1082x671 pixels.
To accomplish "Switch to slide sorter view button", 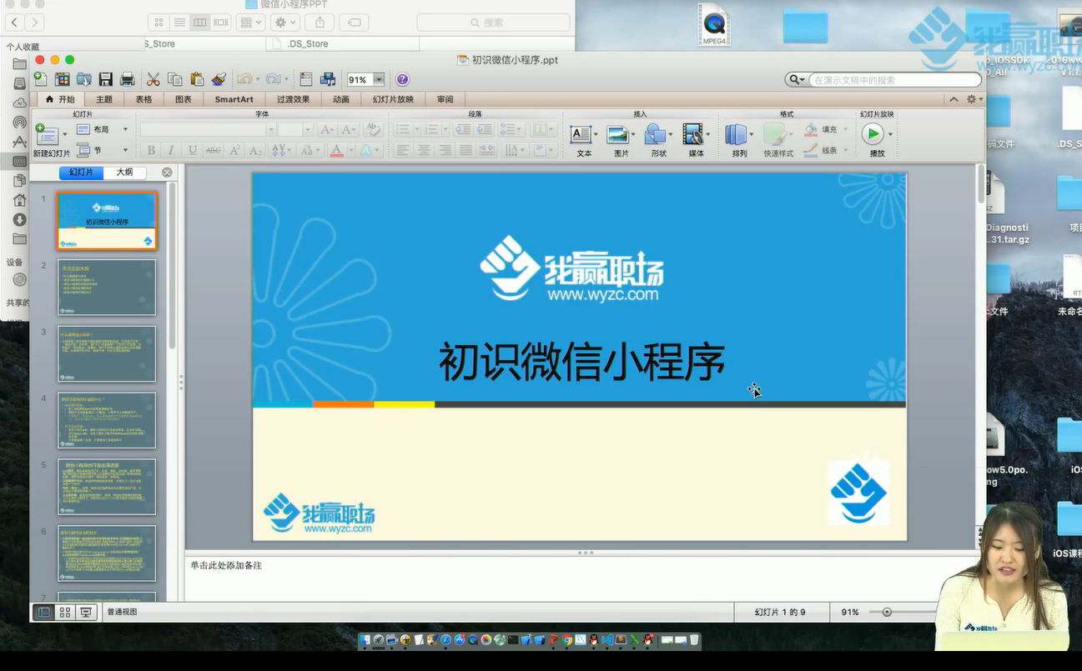I will pos(64,613).
